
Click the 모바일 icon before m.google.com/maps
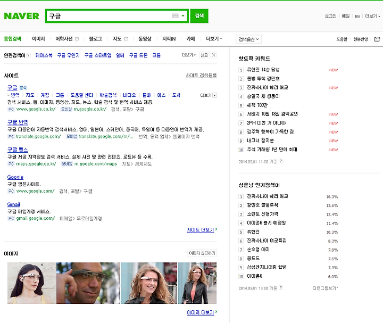click(x=66, y=164)
